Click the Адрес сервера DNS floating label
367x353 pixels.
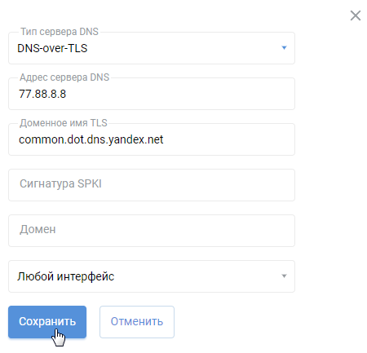pyautogui.click(x=64, y=77)
